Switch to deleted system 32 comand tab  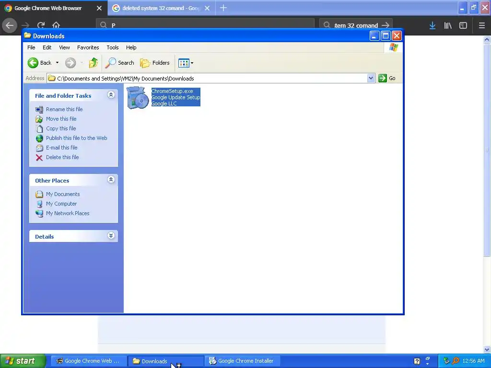click(157, 8)
